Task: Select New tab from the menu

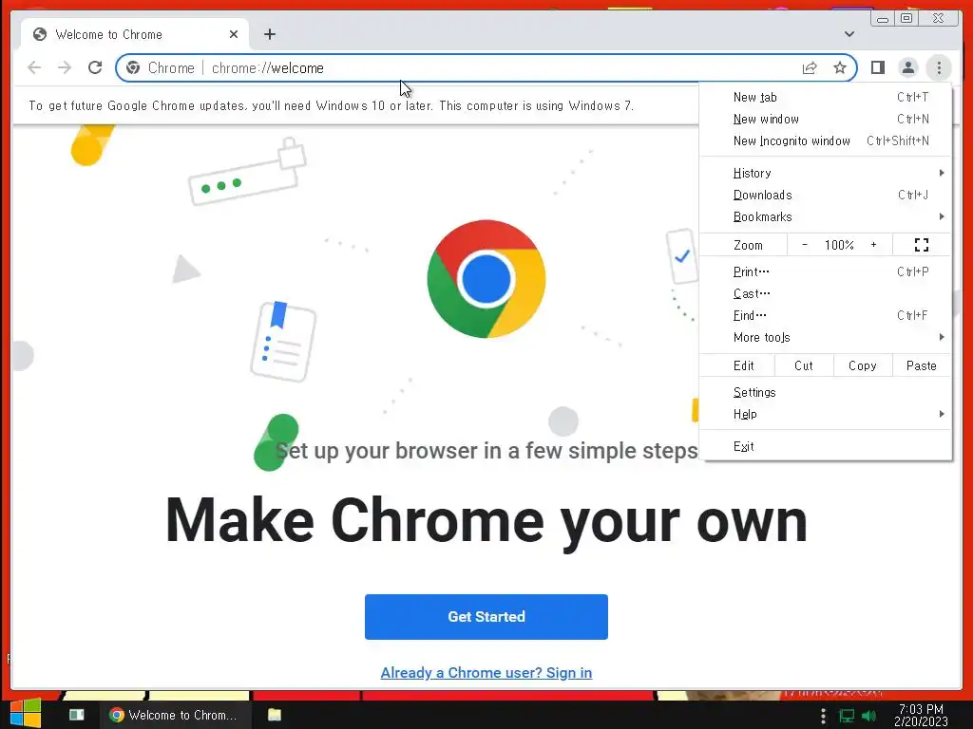Action: tap(826, 98)
